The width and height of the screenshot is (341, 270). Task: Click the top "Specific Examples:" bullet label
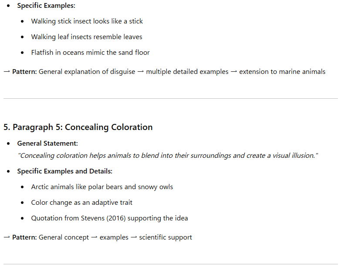46,6
